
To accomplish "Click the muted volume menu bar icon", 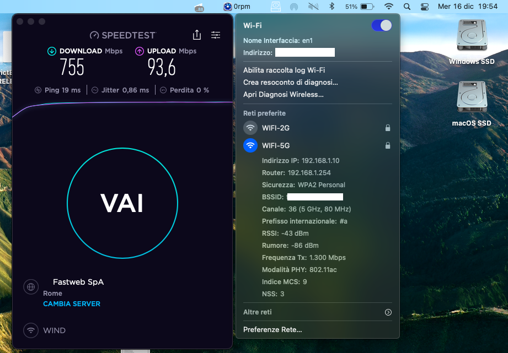I will [313, 7].
